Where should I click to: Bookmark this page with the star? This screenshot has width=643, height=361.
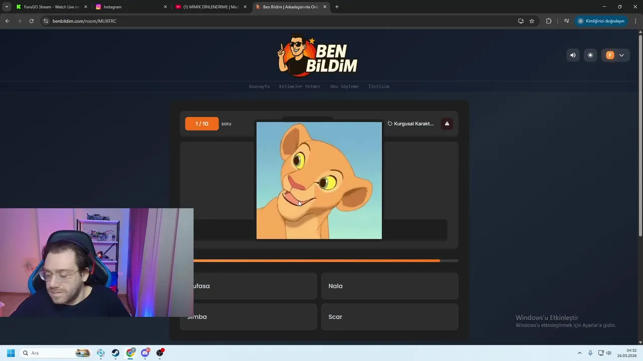coord(531,21)
